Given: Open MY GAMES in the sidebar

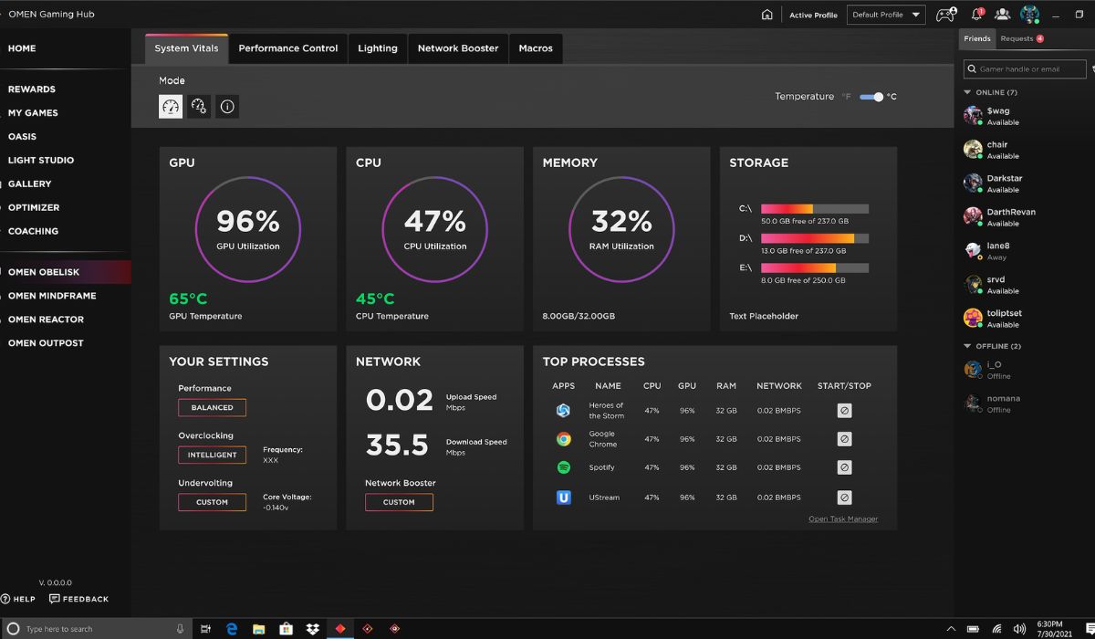Looking at the screenshot, I should coord(33,113).
